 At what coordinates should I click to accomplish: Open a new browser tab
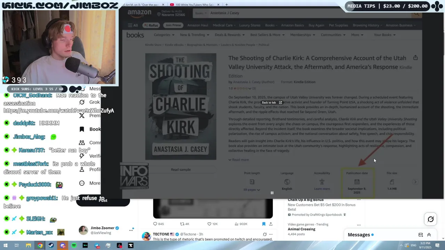point(227,5)
